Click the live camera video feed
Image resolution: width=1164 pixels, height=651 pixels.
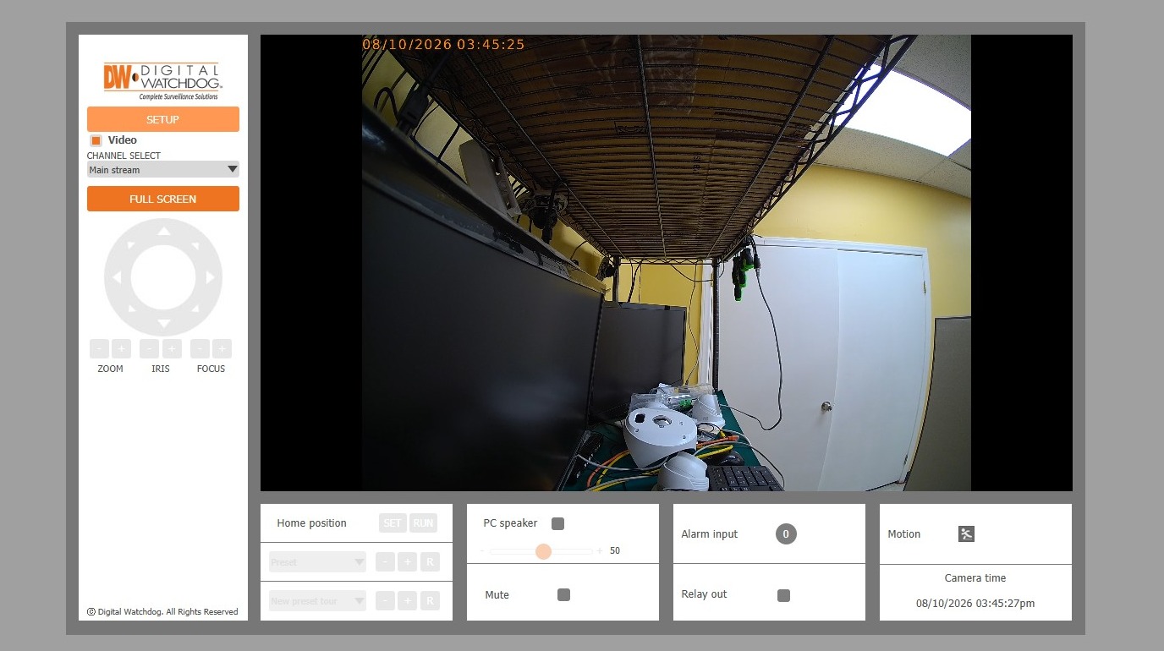click(667, 263)
